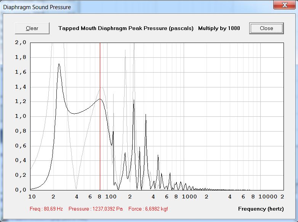Click the 'Freq : 80,69 Hz' readout

tap(46, 209)
